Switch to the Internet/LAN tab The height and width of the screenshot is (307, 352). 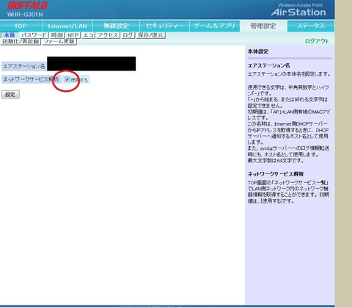click(x=67, y=26)
